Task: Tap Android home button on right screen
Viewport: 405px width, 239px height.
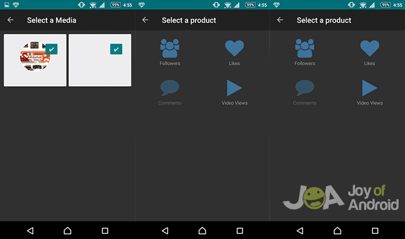Action: (337, 230)
